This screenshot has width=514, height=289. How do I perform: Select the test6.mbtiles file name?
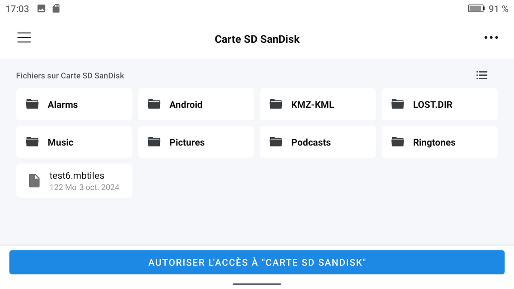77,176
